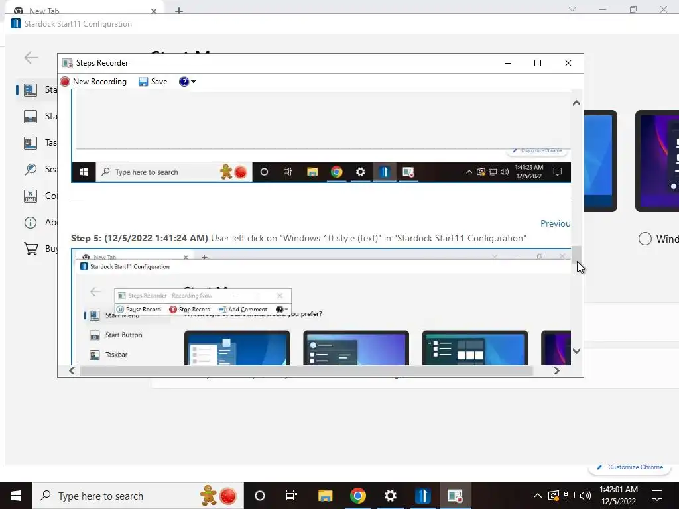Image resolution: width=679 pixels, height=509 pixels.
Task: Open the clock showing 1:42:01 AM
Action: (619, 496)
